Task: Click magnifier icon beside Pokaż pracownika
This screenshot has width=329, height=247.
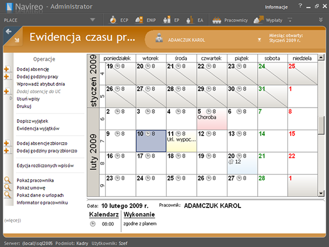Action: click(x=7, y=179)
